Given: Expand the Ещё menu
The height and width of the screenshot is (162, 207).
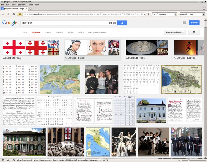Looking at the screenshot, I should point(81,32).
